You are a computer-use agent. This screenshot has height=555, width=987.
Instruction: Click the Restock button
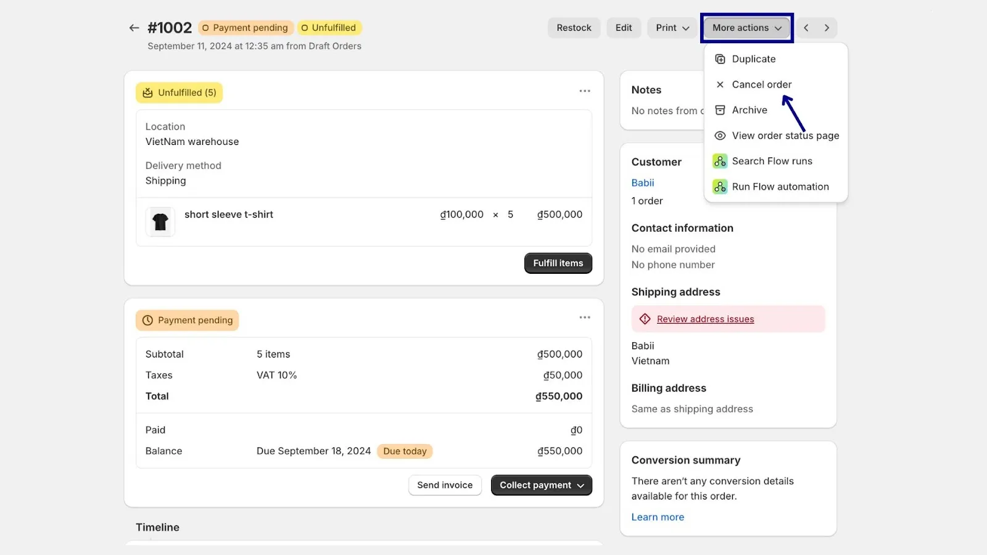(x=574, y=28)
